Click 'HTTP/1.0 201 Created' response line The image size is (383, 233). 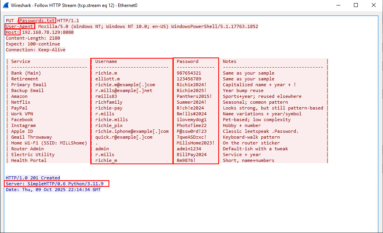33,178
